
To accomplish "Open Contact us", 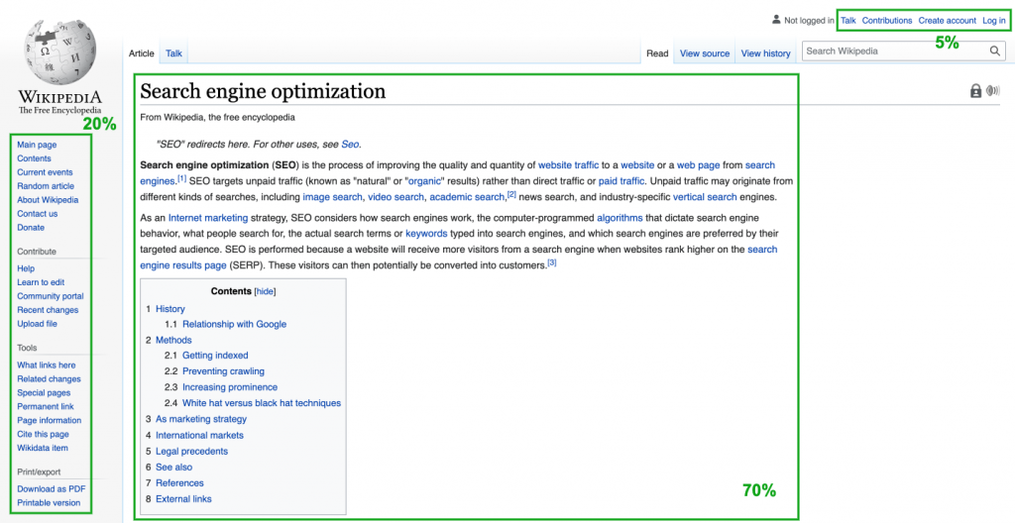I will coord(37,214).
